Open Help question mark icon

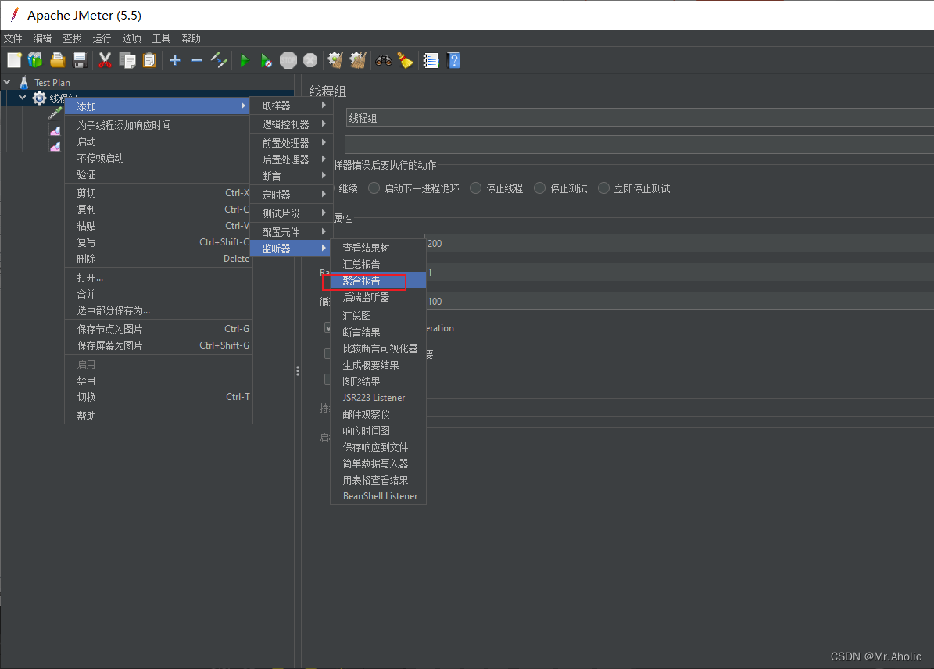click(x=453, y=60)
